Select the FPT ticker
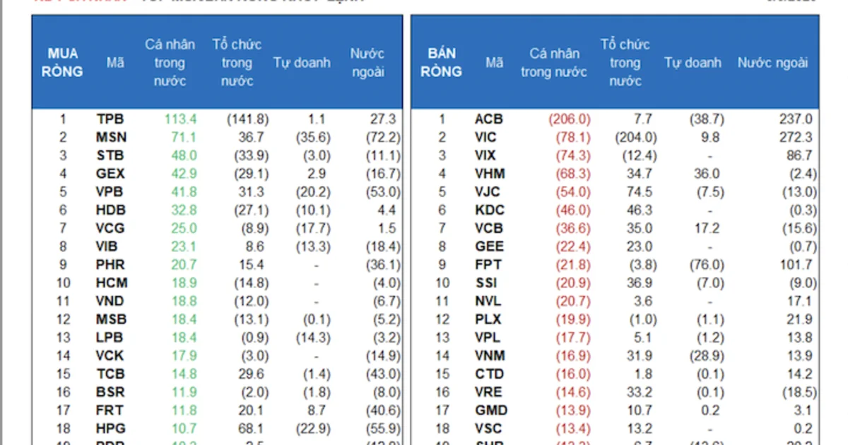Image resolution: width=848 pixels, height=445 pixels. 488,265
